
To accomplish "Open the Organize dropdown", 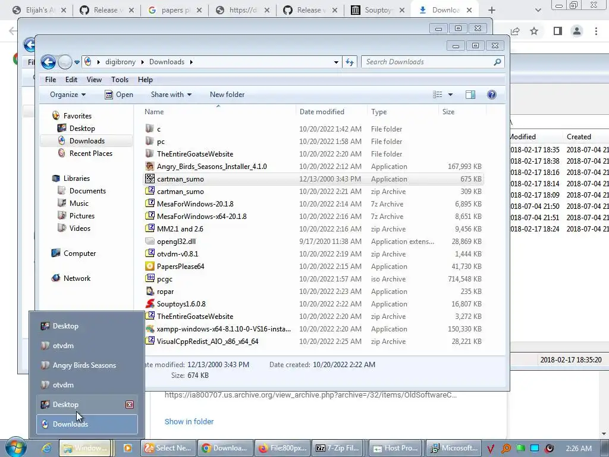I will tap(68, 95).
